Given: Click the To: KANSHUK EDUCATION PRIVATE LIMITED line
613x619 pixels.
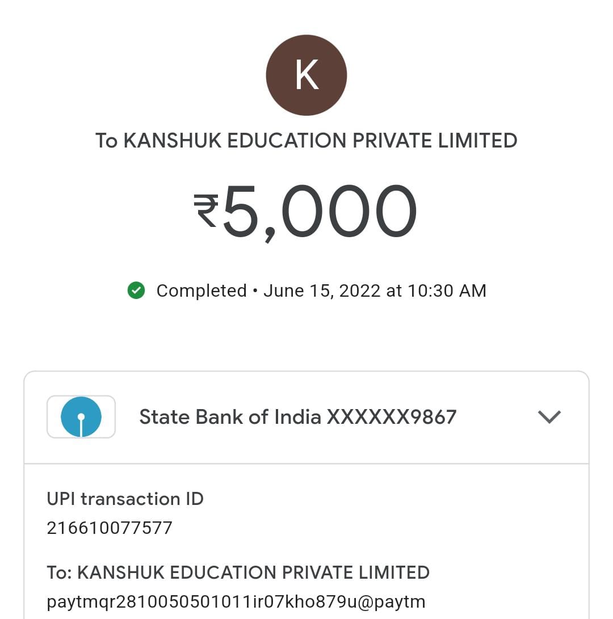Looking at the screenshot, I should (x=238, y=572).
